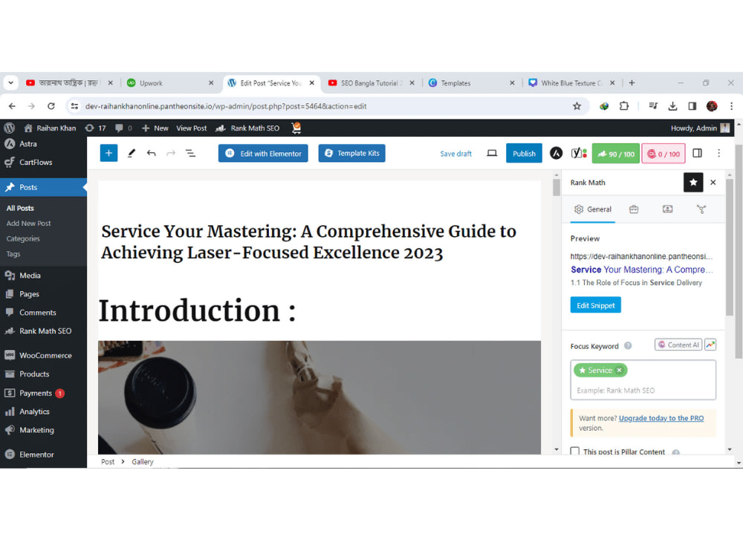
Task: Open Categories submenu link
Action: pos(23,238)
